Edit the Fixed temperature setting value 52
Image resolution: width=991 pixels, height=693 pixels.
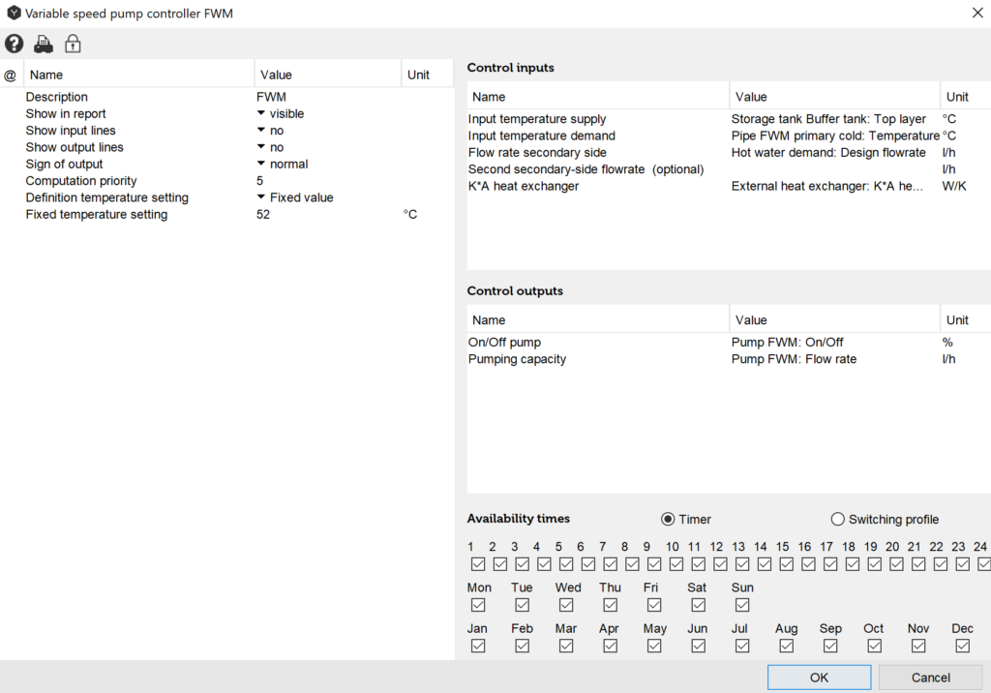click(x=263, y=215)
